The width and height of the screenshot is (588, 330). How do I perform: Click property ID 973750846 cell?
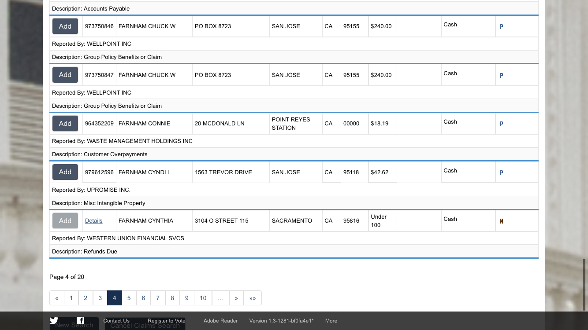point(99,26)
